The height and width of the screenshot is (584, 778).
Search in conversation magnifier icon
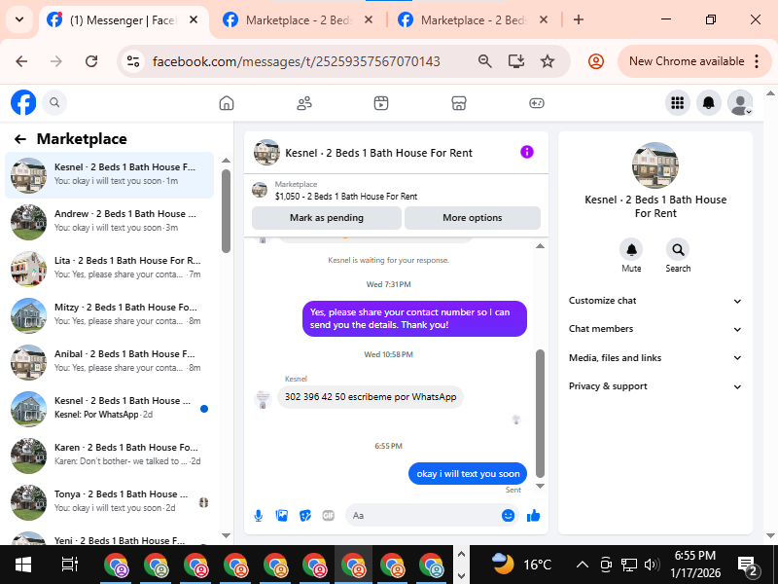point(678,249)
